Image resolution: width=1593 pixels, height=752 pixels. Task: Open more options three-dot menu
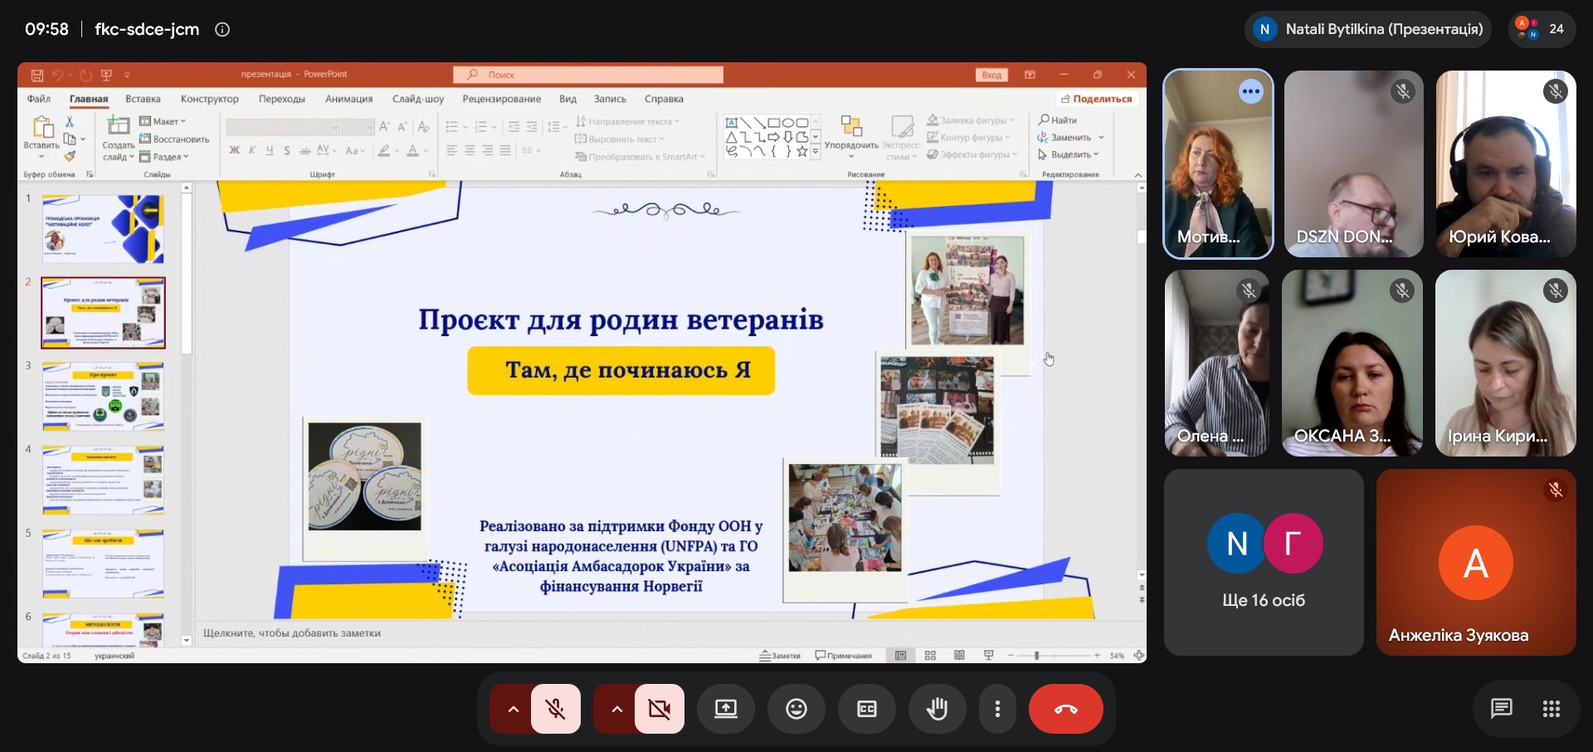point(997,709)
